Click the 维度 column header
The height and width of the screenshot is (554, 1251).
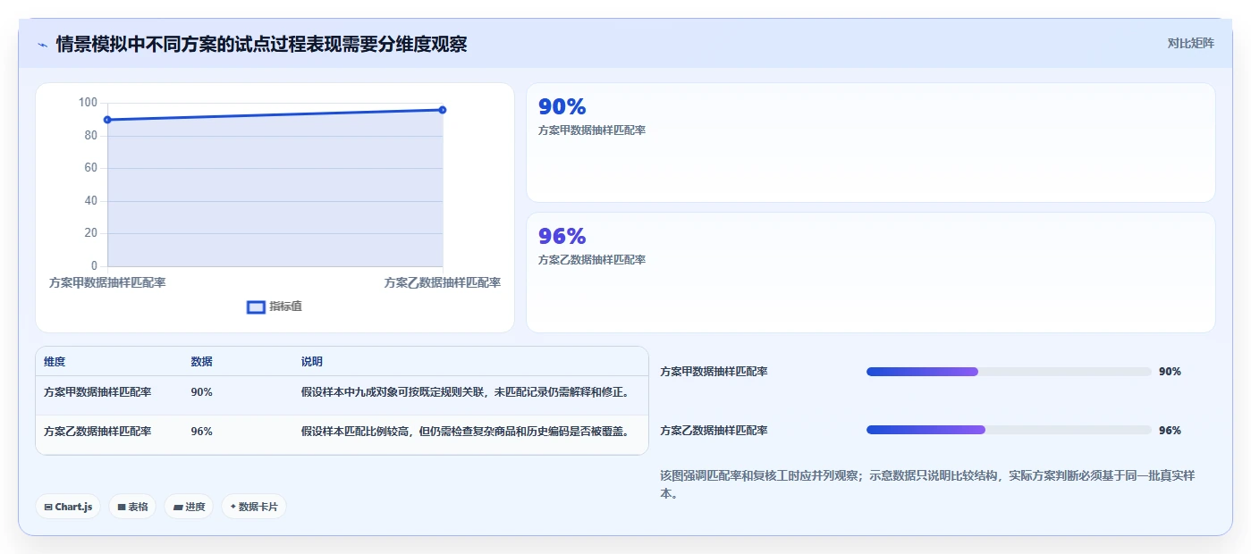[55, 362]
